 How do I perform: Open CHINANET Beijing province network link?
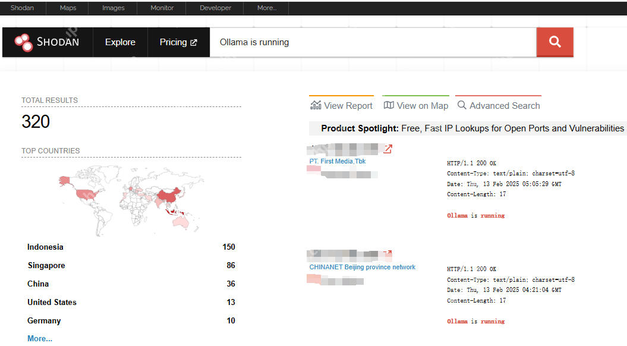tap(362, 267)
